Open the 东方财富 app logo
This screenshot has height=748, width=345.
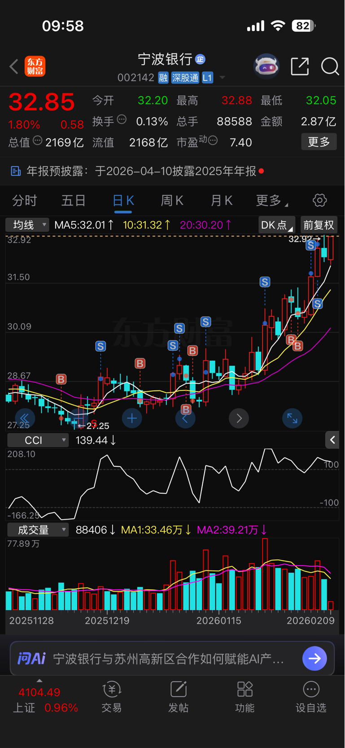click(35, 66)
